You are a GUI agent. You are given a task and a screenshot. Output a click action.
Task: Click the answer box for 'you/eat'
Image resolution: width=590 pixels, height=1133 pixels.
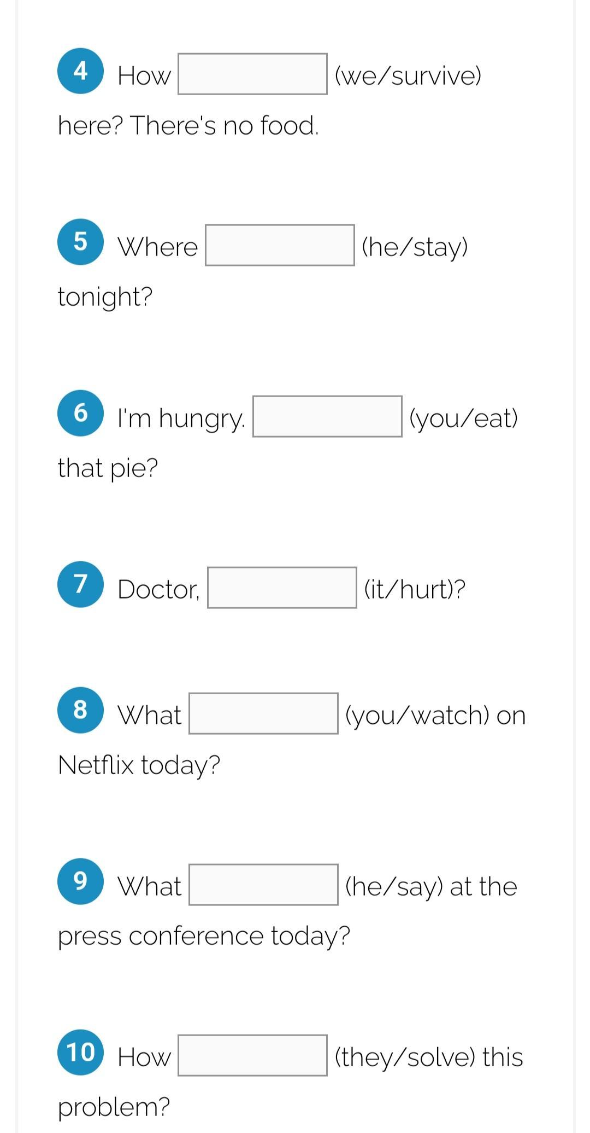(x=327, y=416)
